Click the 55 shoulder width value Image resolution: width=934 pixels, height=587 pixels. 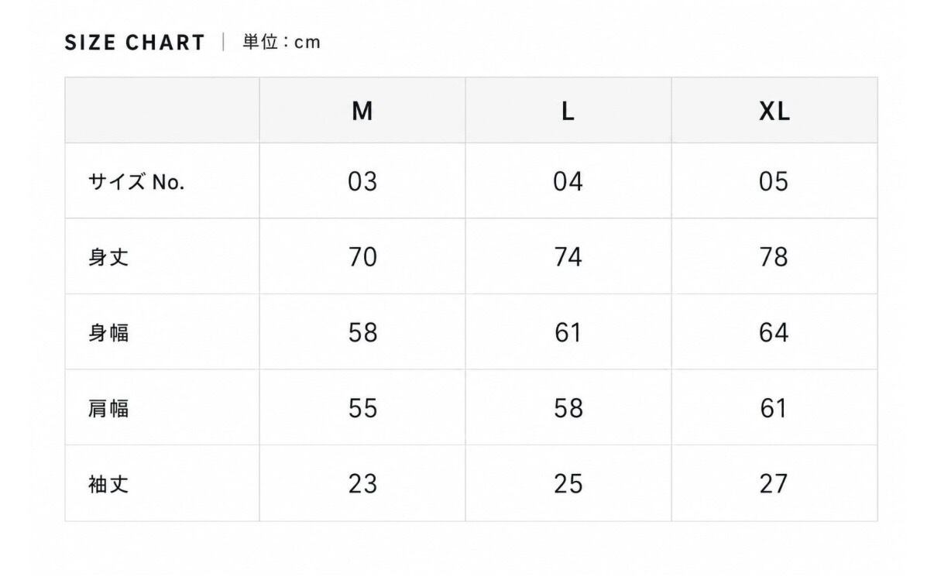(x=362, y=407)
